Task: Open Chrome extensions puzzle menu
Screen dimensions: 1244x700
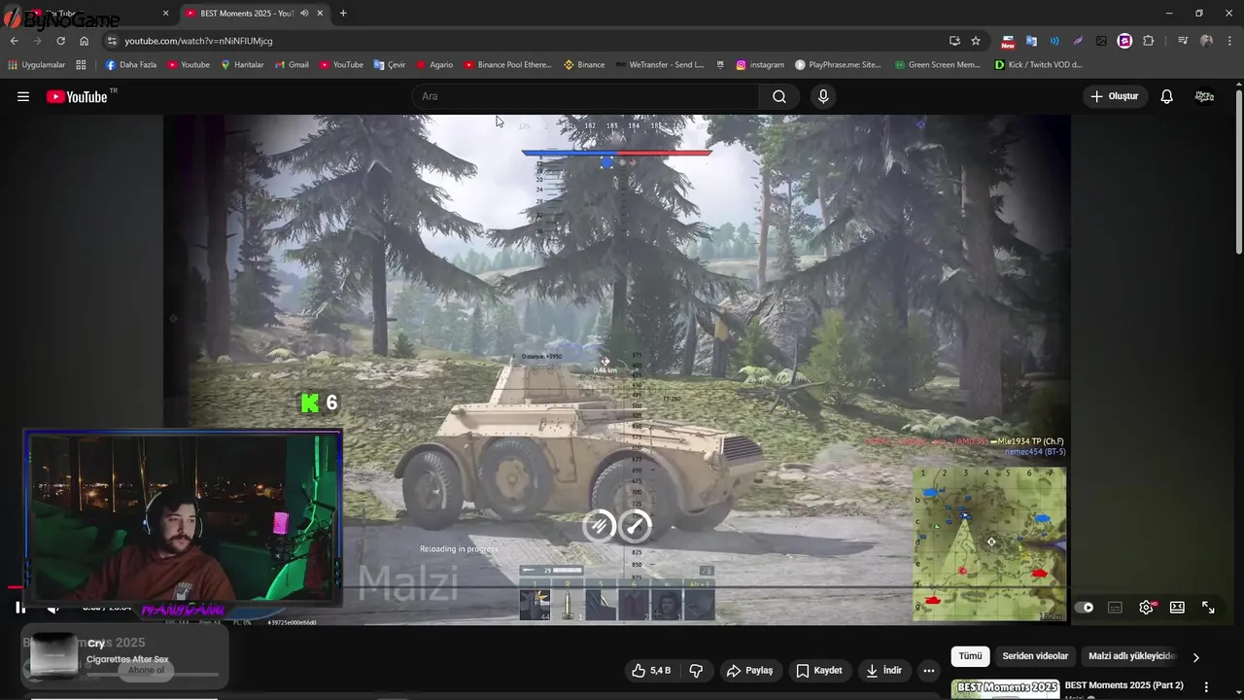Action: pos(1148,41)
